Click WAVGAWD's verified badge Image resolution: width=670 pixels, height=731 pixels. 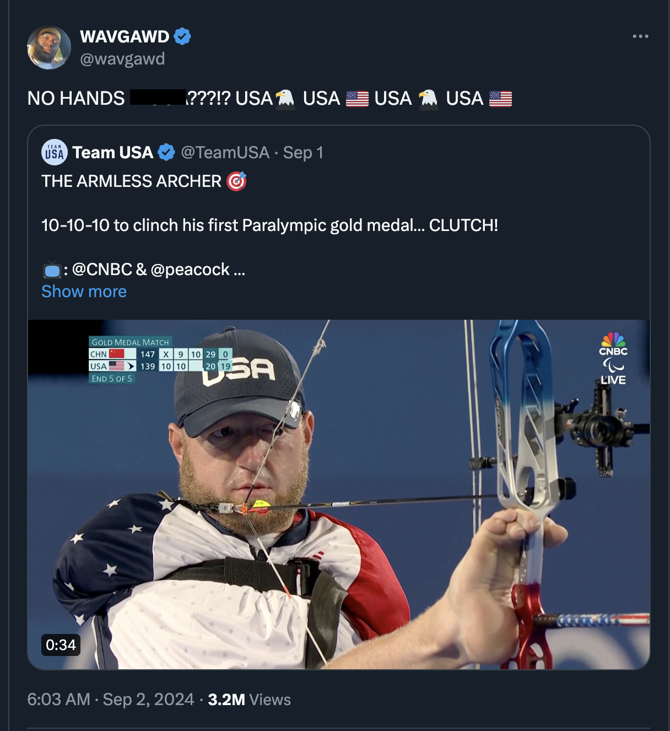tap(182, 35)
